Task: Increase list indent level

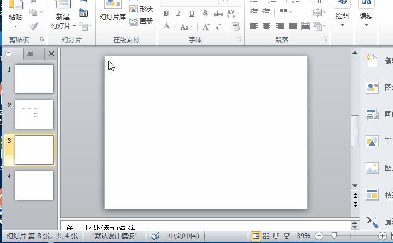Action: (267, 12)
